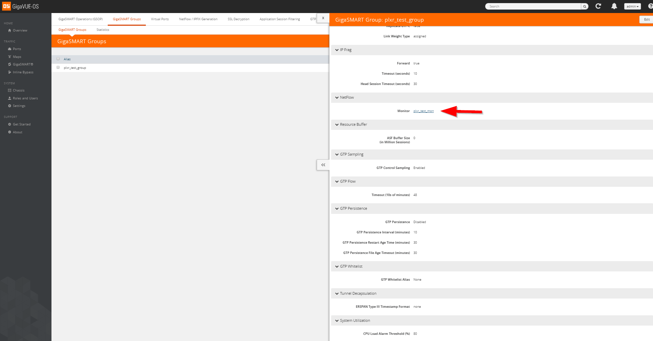This screenshot has height=341, width=653.
Task: Open Ports in the sidebar
Action: click(x=17, y=49)
